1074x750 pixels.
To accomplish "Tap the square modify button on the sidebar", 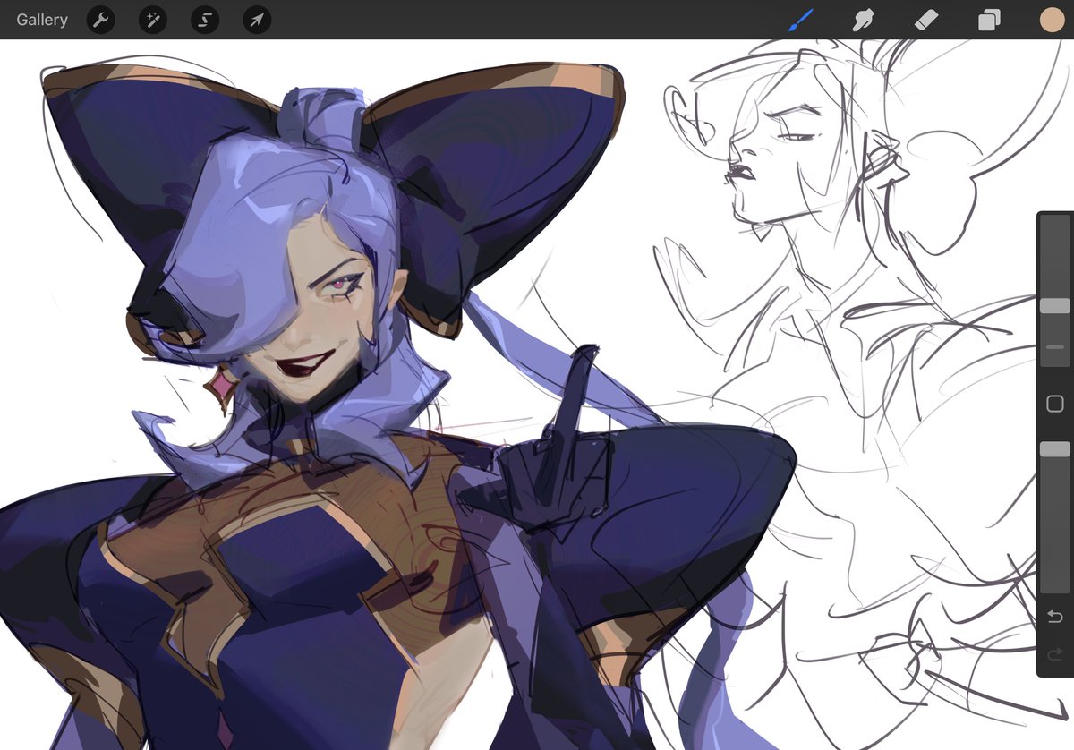I will pos(1054,404).
